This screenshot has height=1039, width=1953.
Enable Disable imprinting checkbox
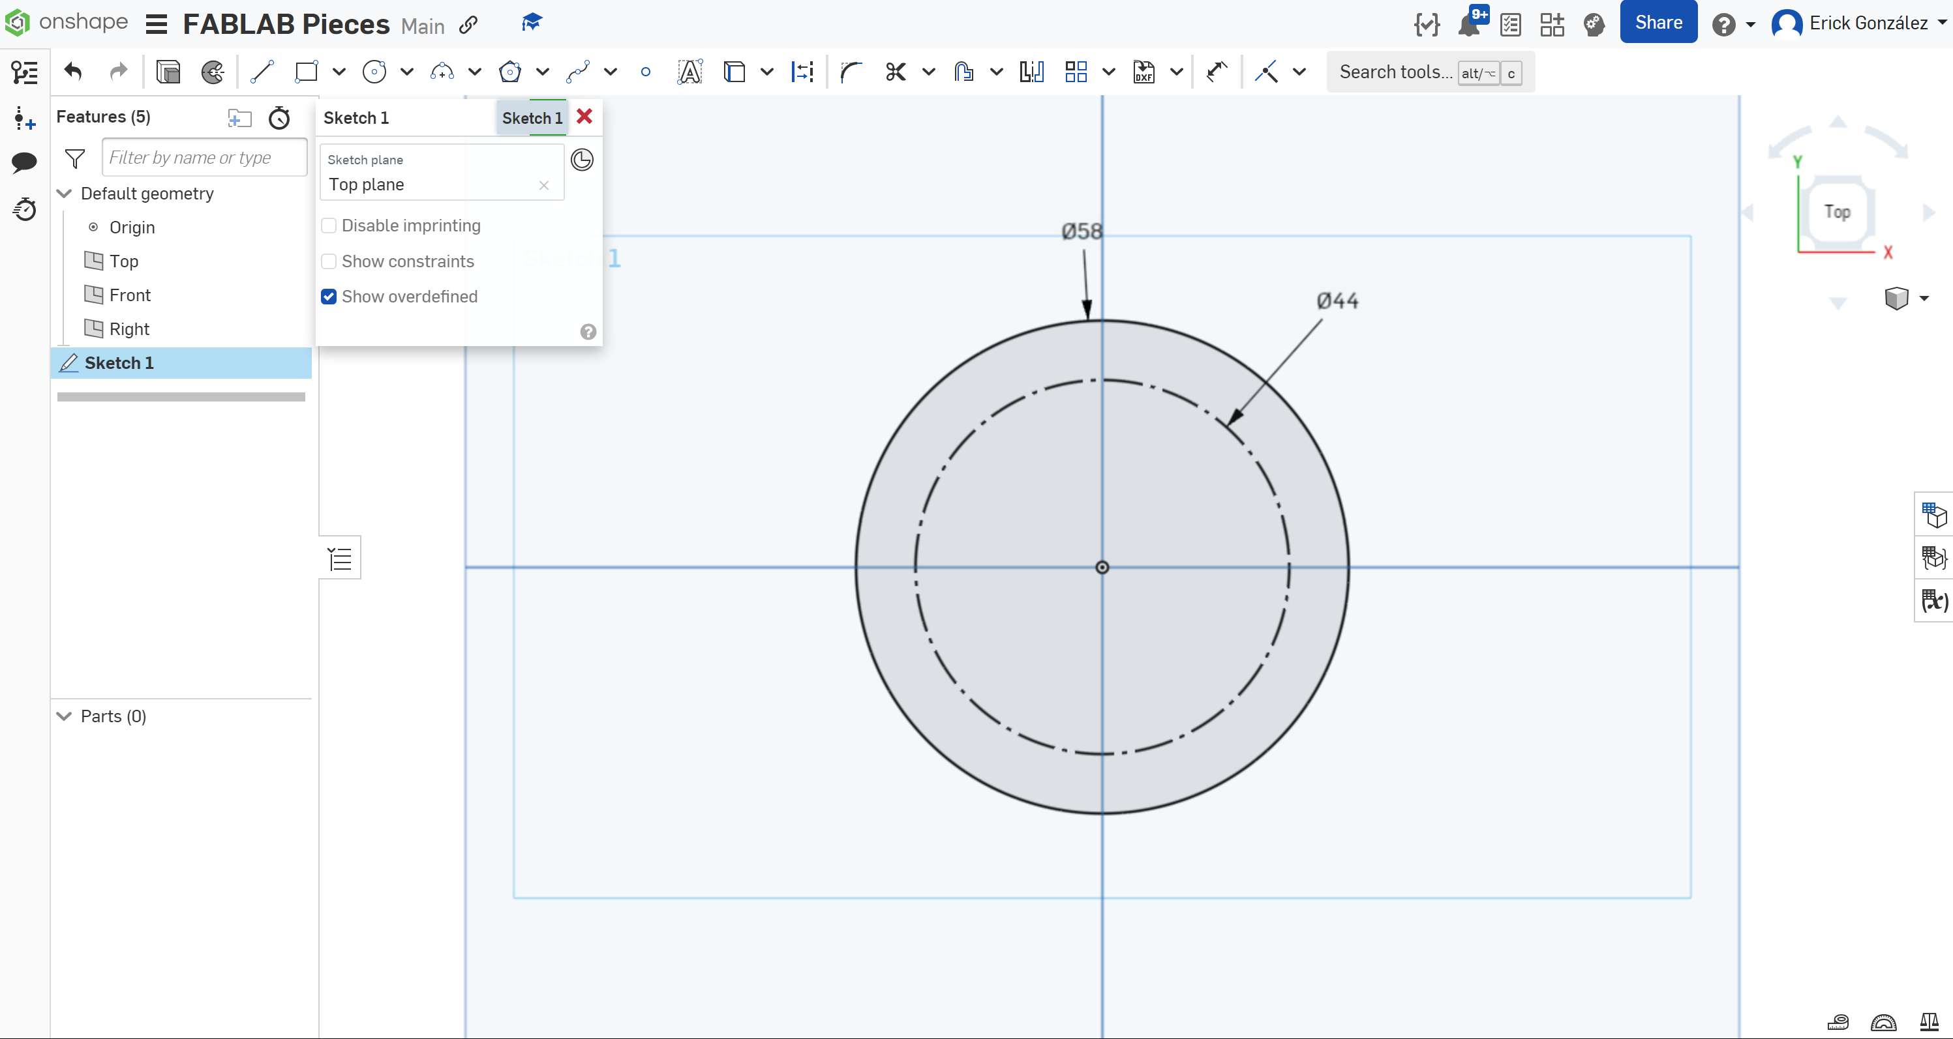329,226
